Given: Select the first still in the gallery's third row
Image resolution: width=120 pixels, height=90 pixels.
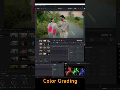Looking at the screenshot, I should 40,47.
